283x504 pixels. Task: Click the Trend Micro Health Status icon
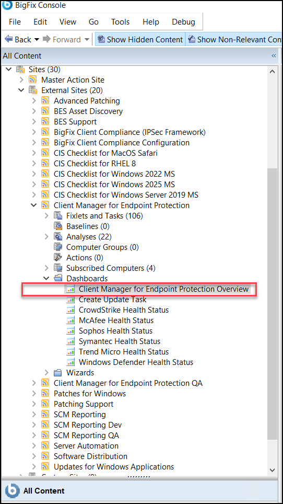[x=70, y=352]
